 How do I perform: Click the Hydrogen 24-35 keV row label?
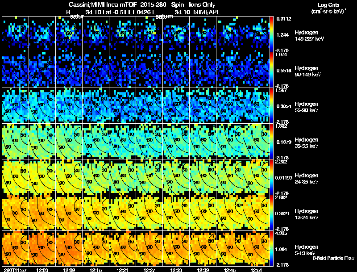(x=307, y=179)
